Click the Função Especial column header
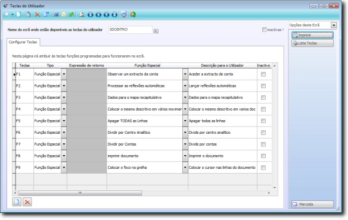The height and width of the screenshot is (220, 348). pos(147,65)
